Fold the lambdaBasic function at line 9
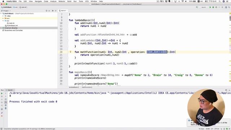This screenshot has width=231, height=130. (68, 20)
